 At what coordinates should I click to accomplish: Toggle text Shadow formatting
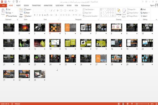(x=42, y=15)
